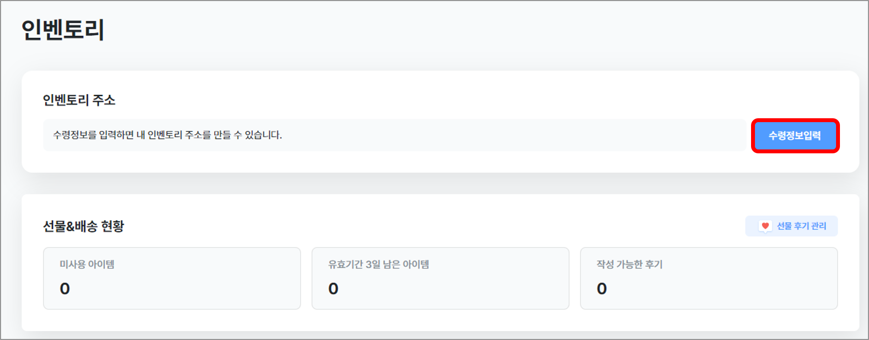
Task: Select the 작성 가능한 후기 label
Action: click(629, 264)
